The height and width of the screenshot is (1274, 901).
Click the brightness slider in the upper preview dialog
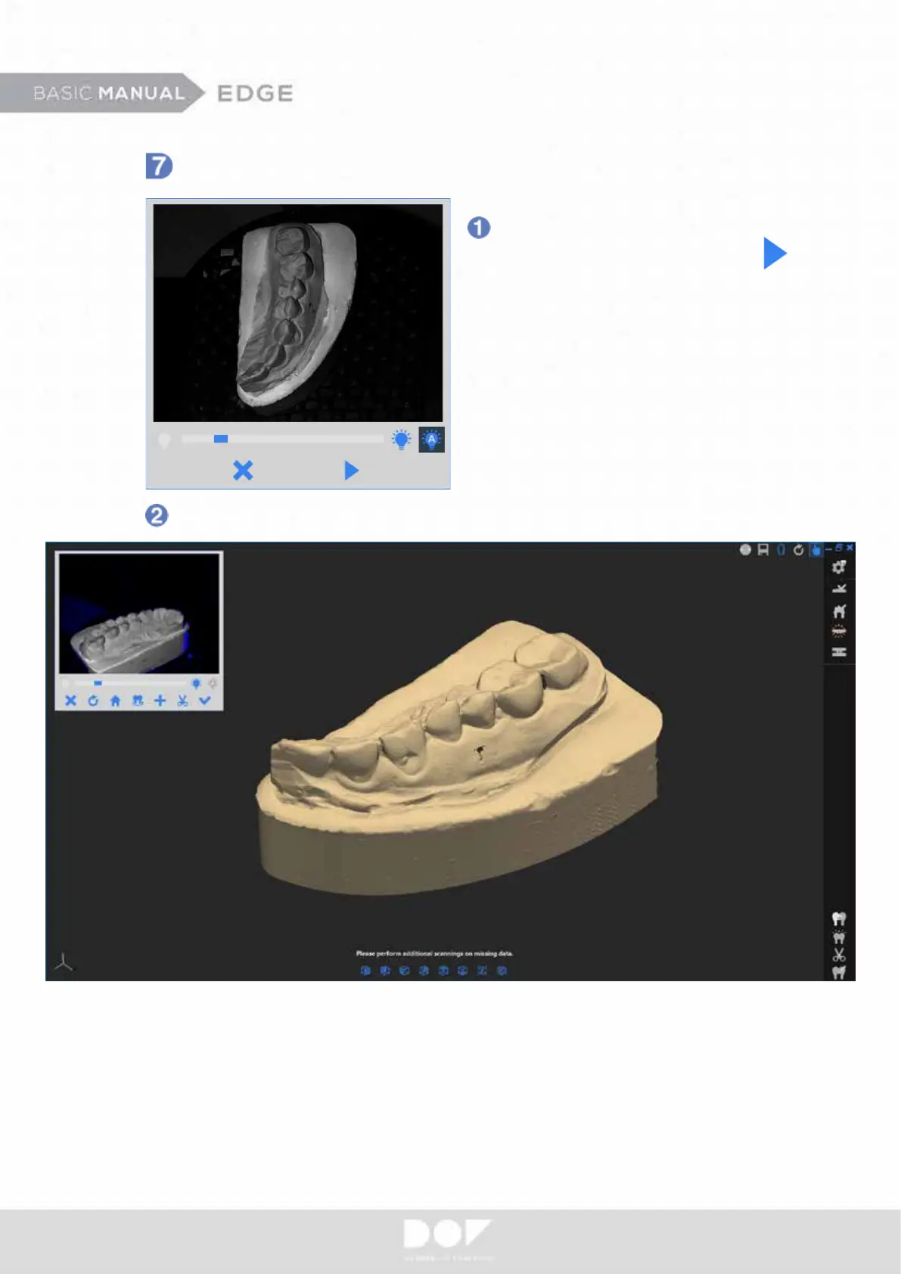click(283, 439)
